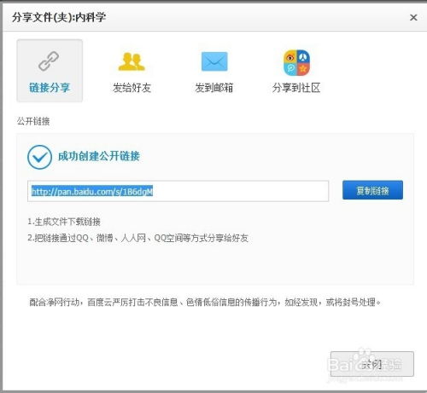Click the highlighted pan.baidu.com share URL
The width and height of the screenshot is (427, 393).
(x=92, y=192)
